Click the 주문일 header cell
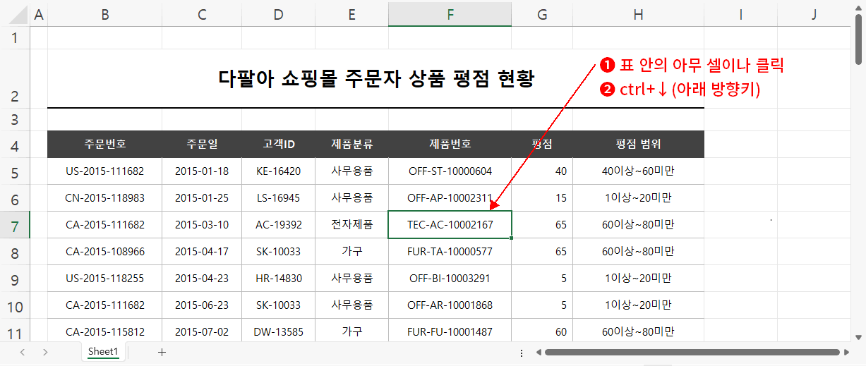 pos(202,145)
